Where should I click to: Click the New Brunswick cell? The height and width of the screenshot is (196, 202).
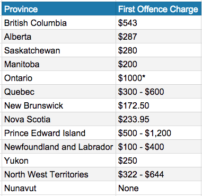[59, 105]
